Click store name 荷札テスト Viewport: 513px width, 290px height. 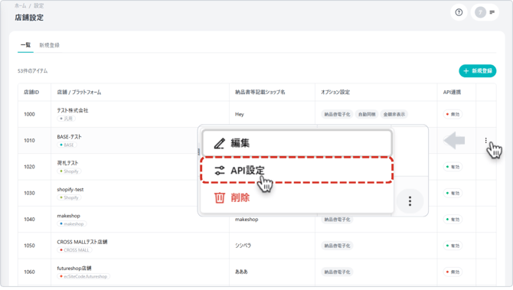point(67,163)
